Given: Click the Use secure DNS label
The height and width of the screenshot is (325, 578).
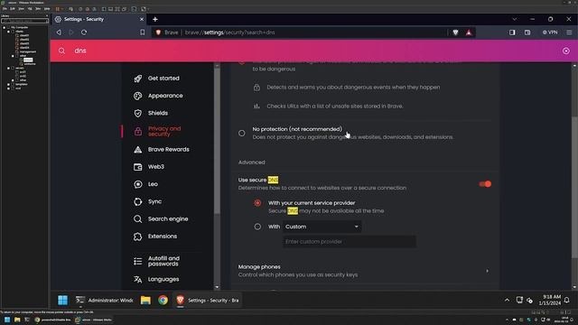Looking at the screenshot, I should click(258, 180).
